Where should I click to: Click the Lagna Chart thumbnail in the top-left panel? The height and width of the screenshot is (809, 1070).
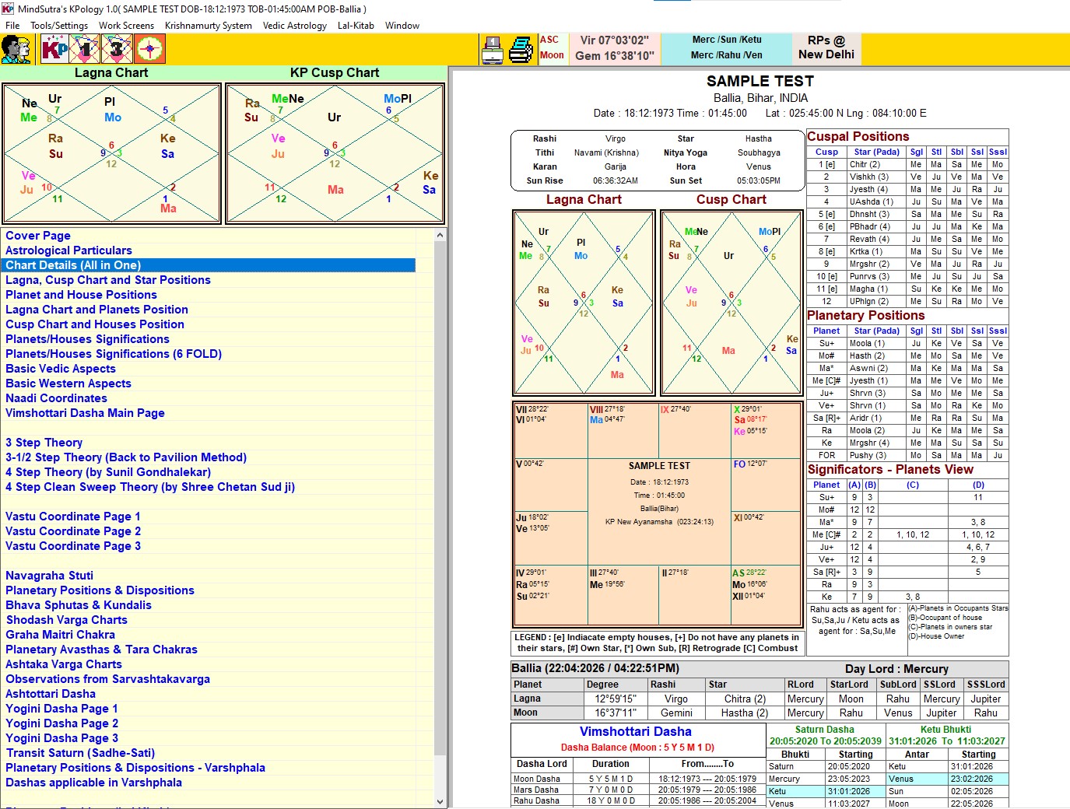pyautogui.click(x=112, y=154)
